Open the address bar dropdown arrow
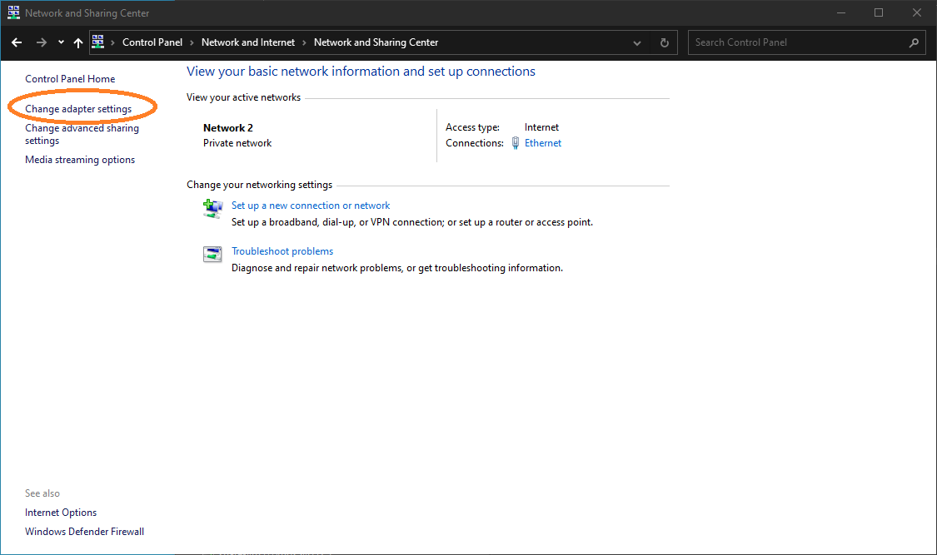Viewport: 937px width, 555px height. pyautogui.click(x=636, y=42)
